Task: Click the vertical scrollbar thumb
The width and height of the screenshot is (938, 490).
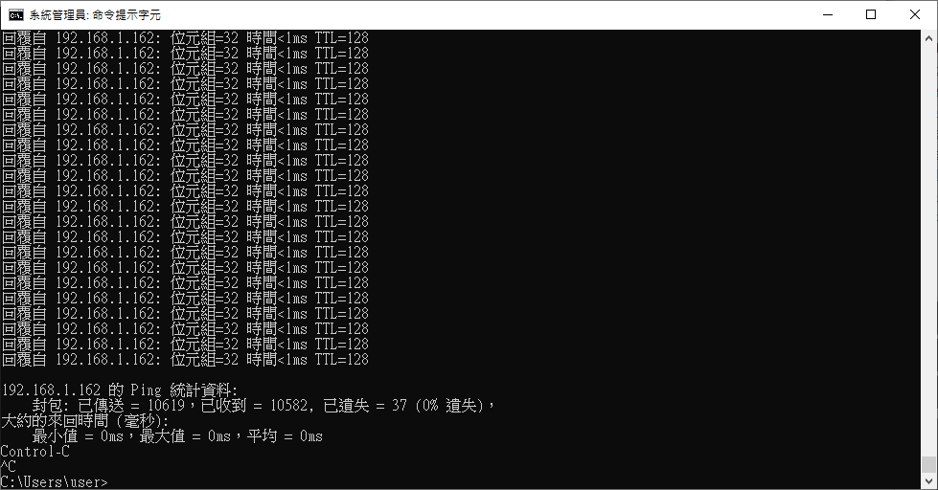Action: tap(928, 464)
